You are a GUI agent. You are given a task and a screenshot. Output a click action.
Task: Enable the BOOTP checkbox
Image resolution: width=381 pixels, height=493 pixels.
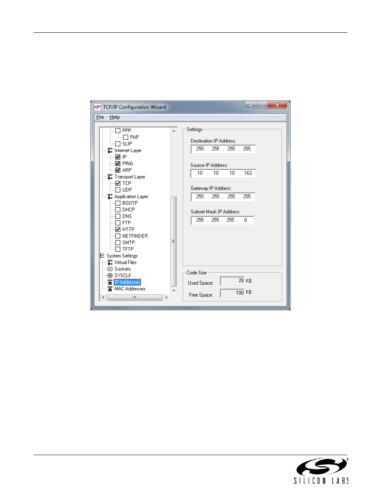(x=118, y=203)
